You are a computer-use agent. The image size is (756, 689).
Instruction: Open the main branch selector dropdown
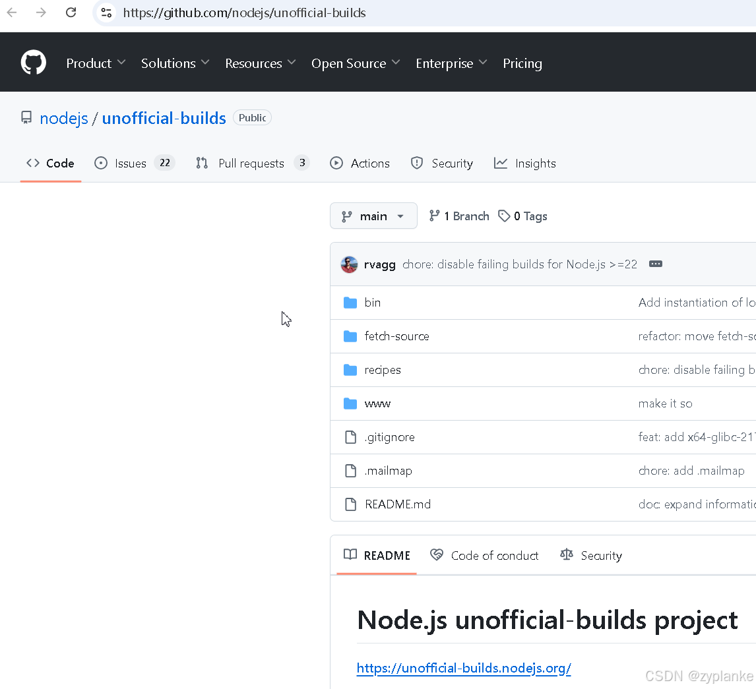(x=373, y=216)
